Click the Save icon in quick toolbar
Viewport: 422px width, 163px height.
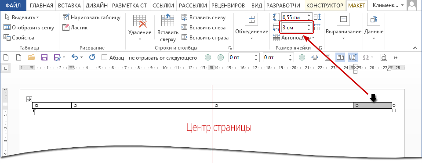(44, 57)
